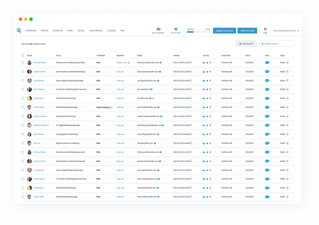Image resolution: width=319 pixels, height=225 pixels.
Task: Click email brandon.guishard@nike.com
Action: pos(149,125)
